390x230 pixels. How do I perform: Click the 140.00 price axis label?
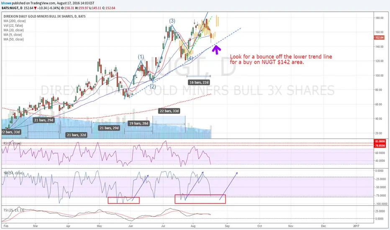tap(379, 47)
